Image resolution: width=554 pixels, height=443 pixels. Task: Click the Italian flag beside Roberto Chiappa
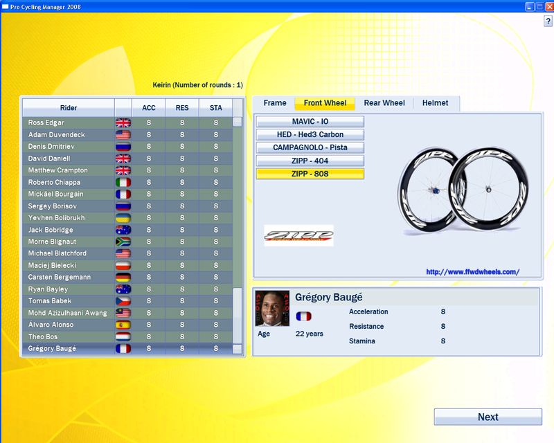point(123,182)
